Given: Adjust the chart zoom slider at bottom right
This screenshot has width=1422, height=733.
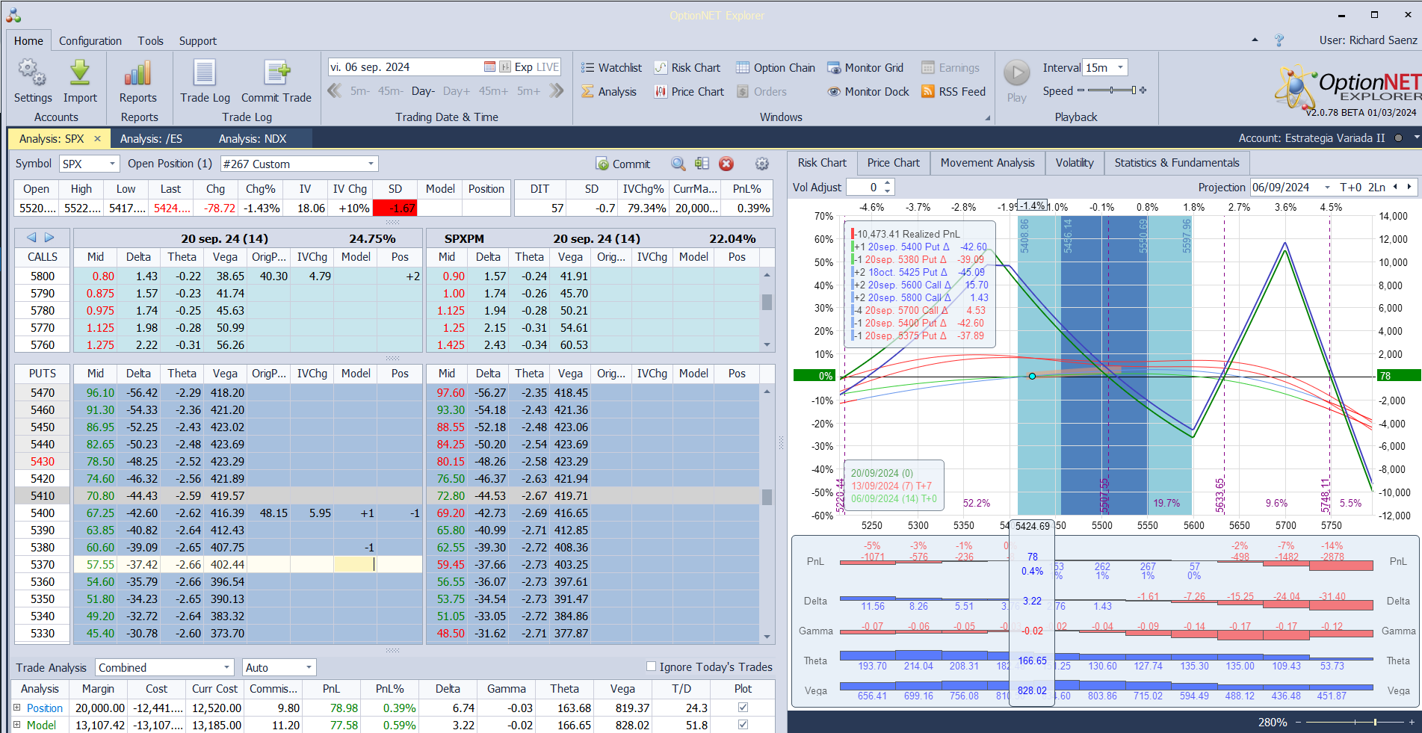Looking at the screenshot, I should pos(1355,722).
